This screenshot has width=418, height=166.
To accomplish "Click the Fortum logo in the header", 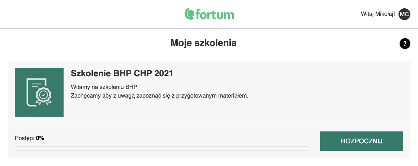I will click(209, 14).
